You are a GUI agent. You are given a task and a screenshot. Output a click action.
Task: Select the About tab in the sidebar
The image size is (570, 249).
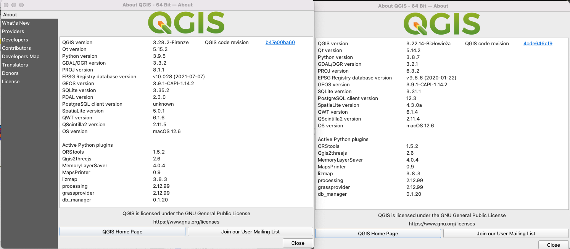click(x=10, y=14)
